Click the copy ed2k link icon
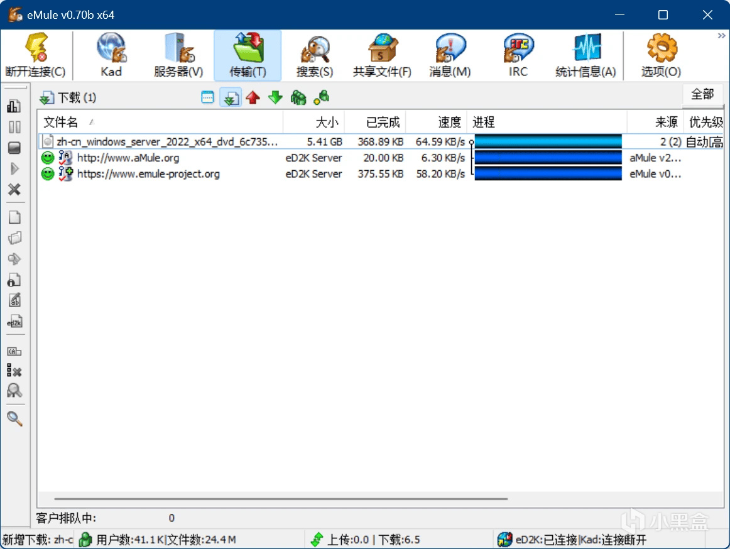 pos(15,322)
